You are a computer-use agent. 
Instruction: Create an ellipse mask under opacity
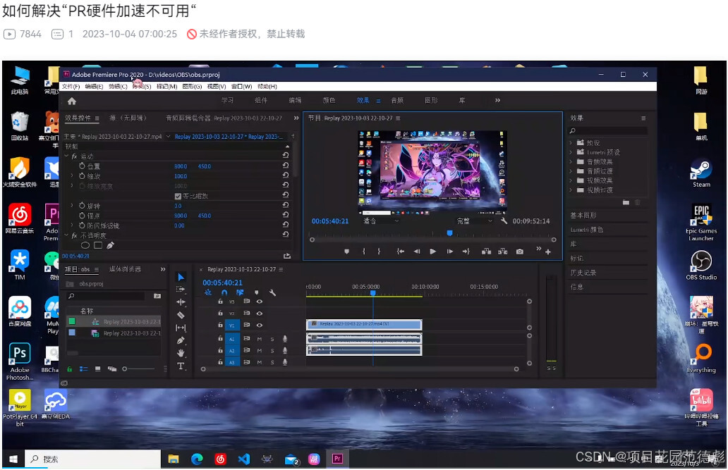click(85, 245)
